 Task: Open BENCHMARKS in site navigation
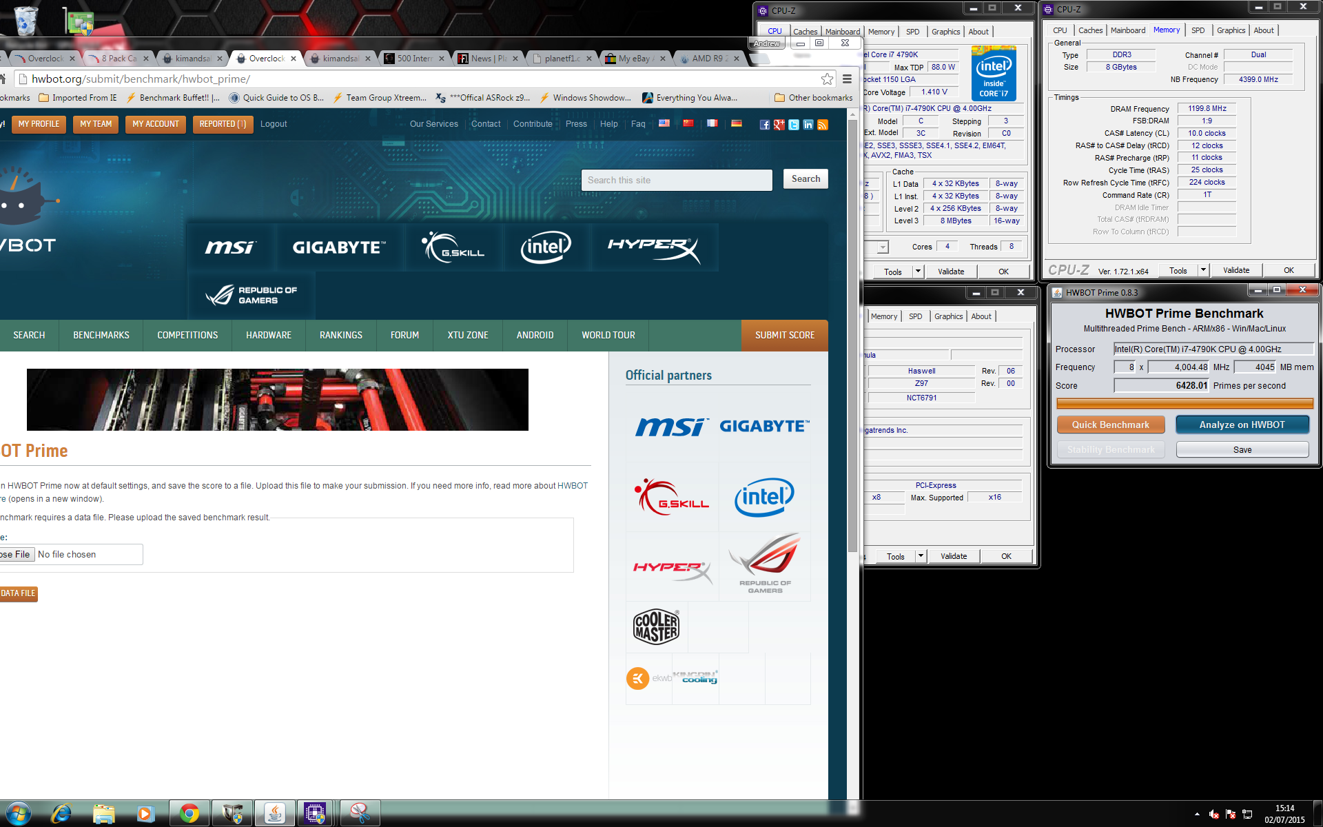[101, 336]
